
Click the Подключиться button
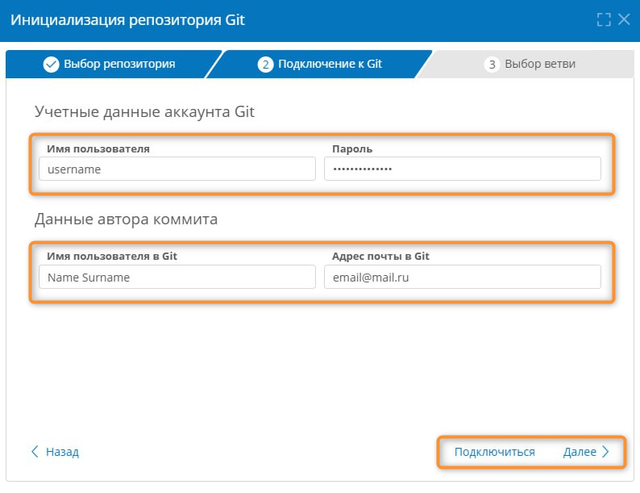(x=495, y=452)
